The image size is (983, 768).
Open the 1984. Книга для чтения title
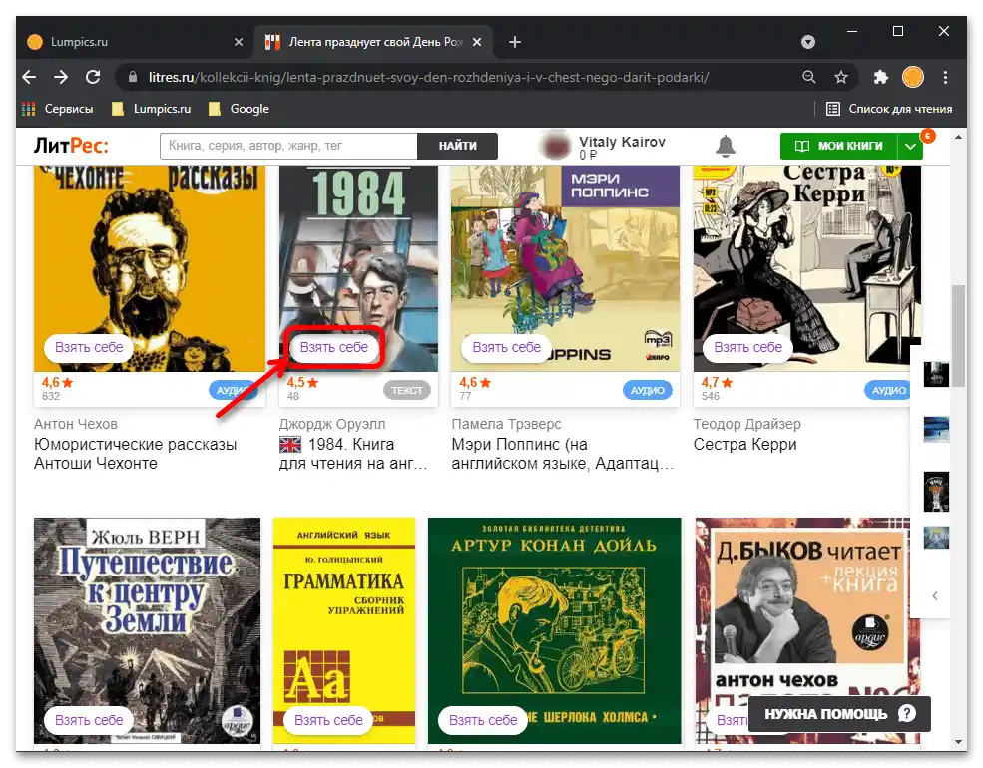[x=353, y=454]
